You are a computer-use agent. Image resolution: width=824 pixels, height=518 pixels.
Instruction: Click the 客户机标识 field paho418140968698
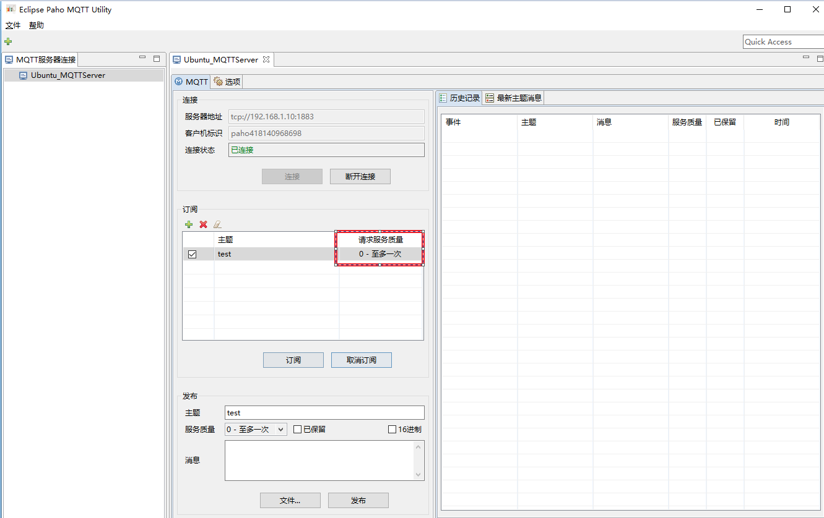click(326, 133)
